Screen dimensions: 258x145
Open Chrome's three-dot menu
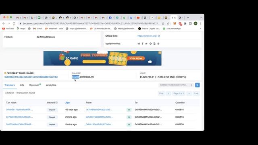[201, 23]
